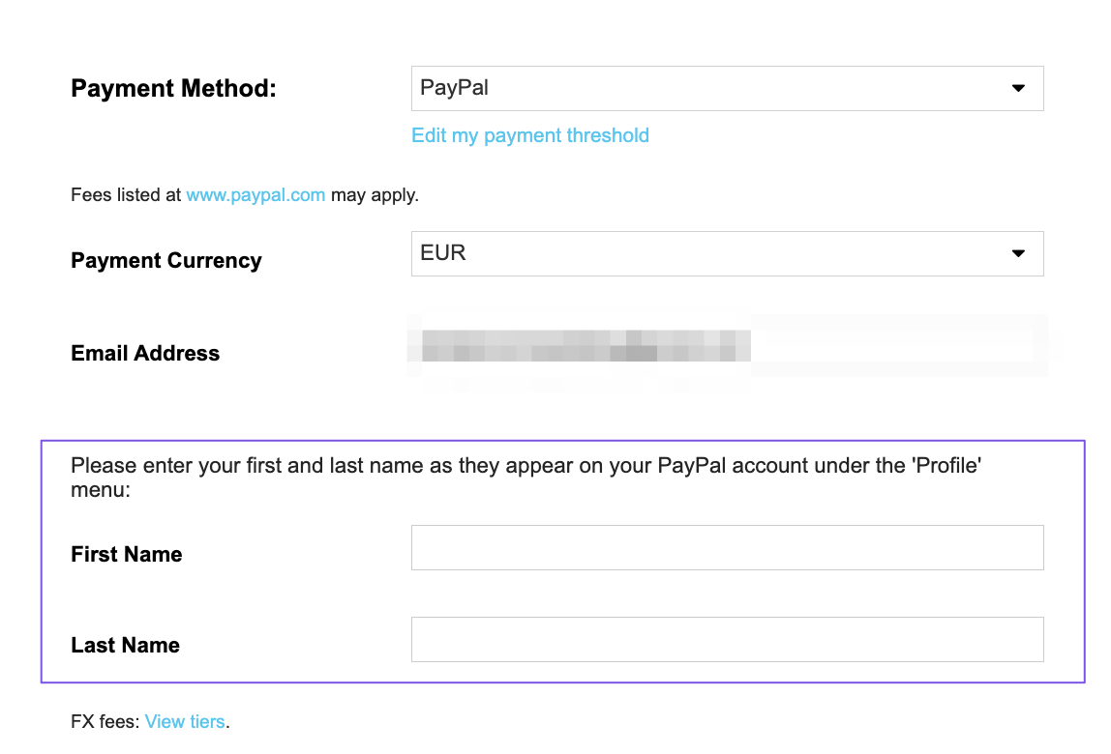1111x754 pixels.
Task: Open the Payment Method dropdown
Action: (726, 88)
